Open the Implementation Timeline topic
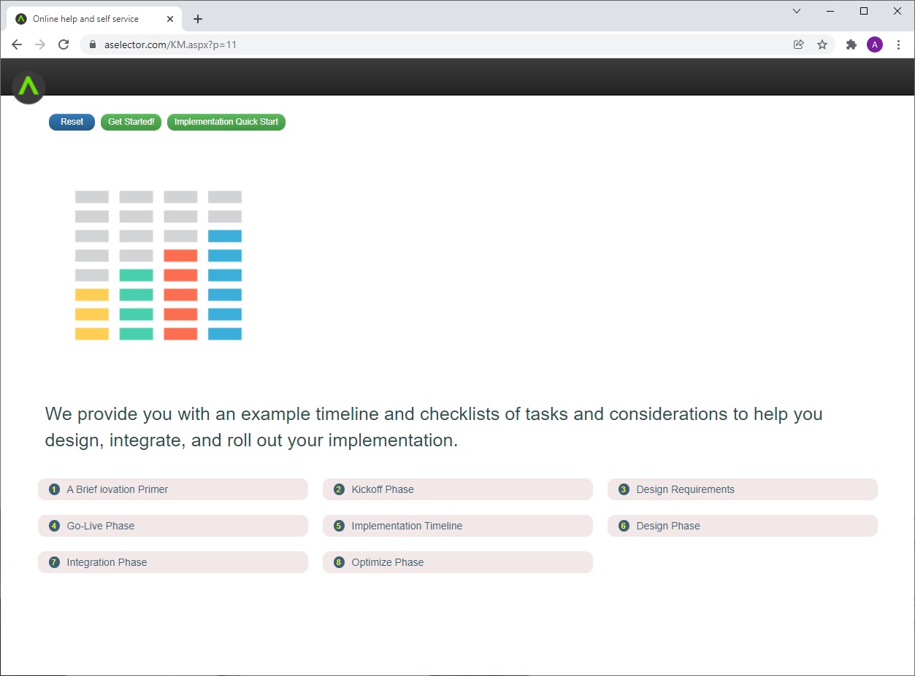Image resolution: width=915 pixels, height=676 pixels. click(x=458, y=526)
